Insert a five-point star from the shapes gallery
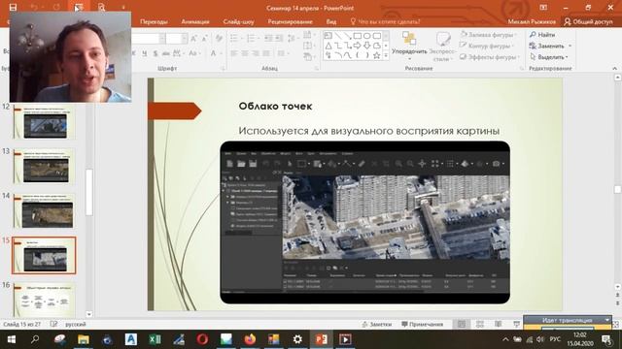The width and height of the screenshot is (622, 349). point(376,56)
